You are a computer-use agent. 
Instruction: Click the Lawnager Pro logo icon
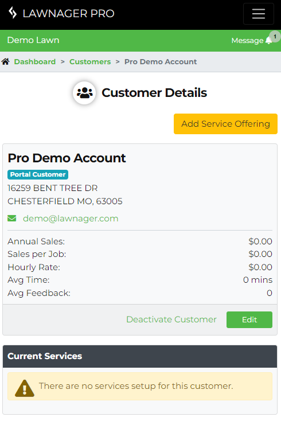coord(13,13)
